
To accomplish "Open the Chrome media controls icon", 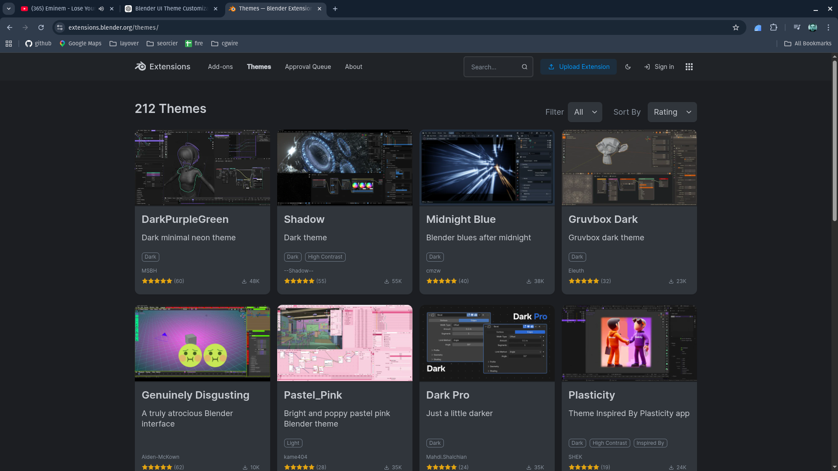I will point(797,27).
